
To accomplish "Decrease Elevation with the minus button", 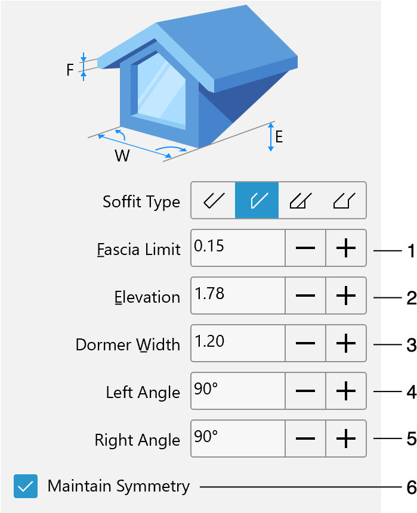I will [x=305, y=296].
